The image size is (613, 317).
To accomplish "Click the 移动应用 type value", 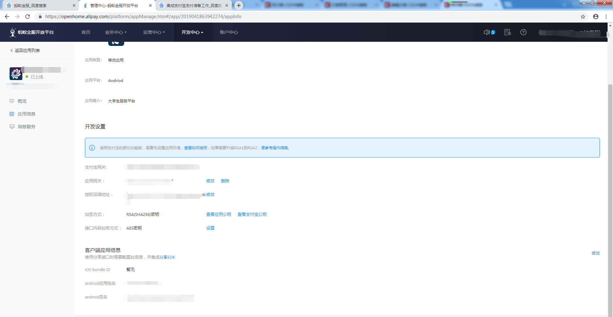I will (x=116, y=60).
